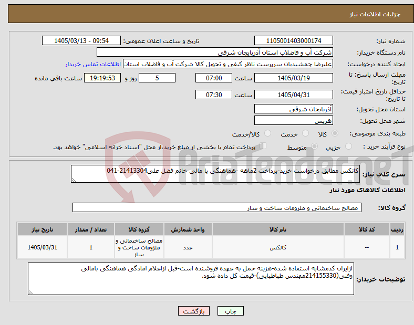
Task: Click the کد کالا column header
Action: click(367, 229)
